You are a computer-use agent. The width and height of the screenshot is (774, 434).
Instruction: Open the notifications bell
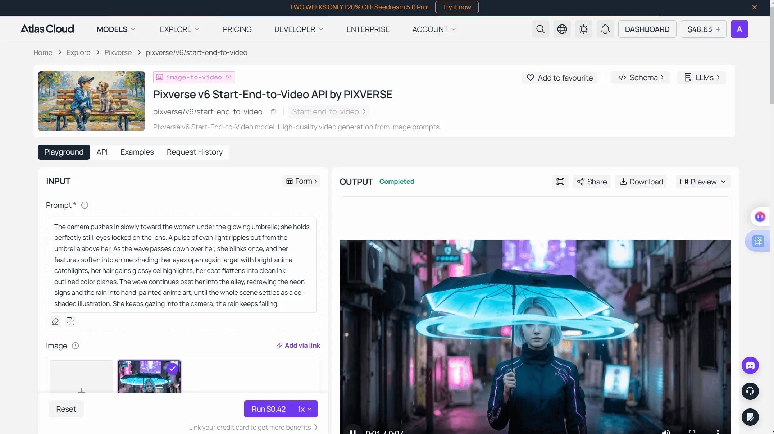click(605, 29)
